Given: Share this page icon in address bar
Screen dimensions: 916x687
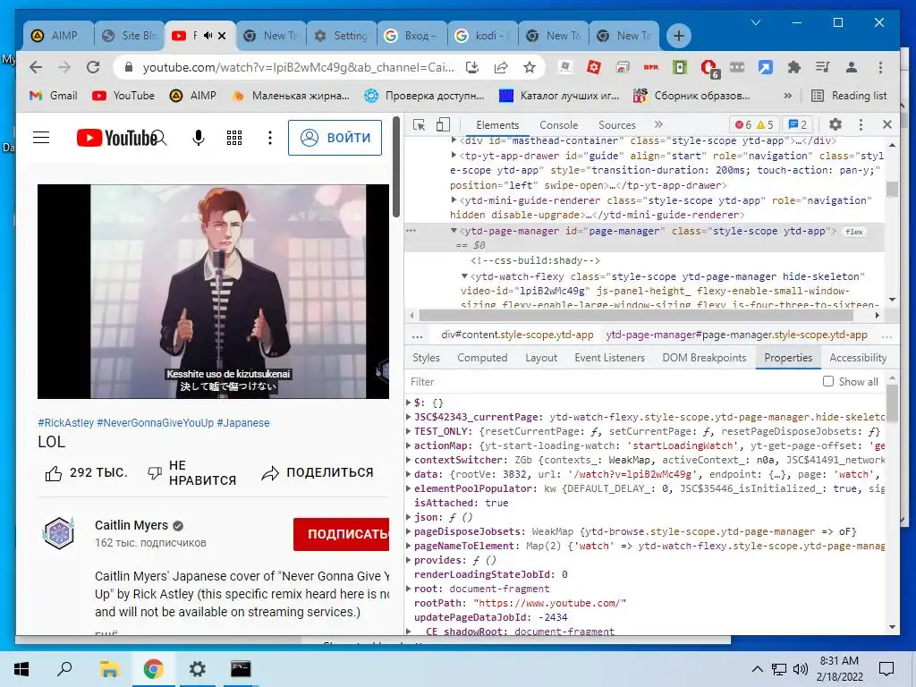Looking at the screenshot, I should [501, 67].
